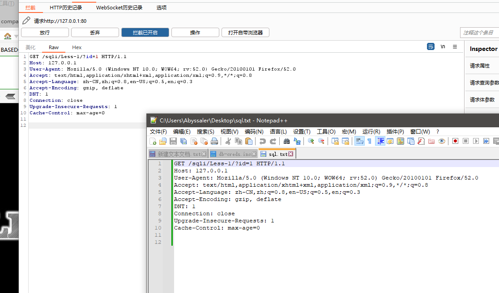
Task: Toggle synchronized vertical scrolling in Notepad++
Action: (335, 141)
